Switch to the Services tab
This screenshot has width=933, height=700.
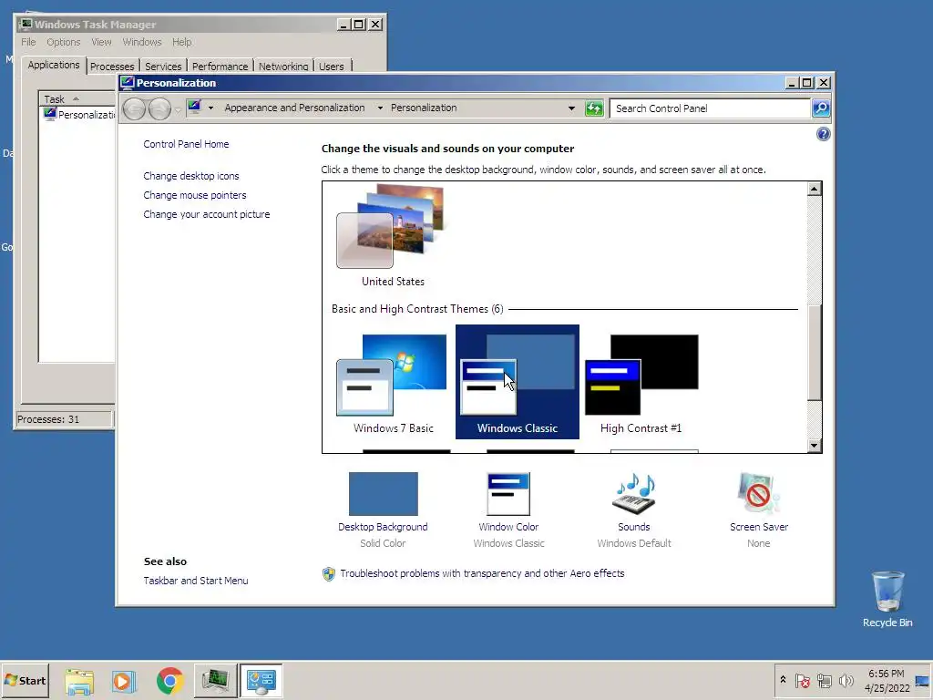click(x=163, y=66)
